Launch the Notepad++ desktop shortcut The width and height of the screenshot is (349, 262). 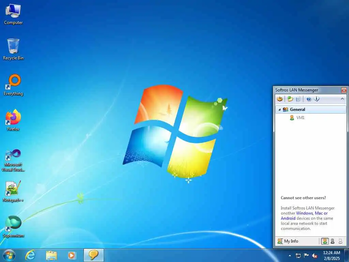13,191
